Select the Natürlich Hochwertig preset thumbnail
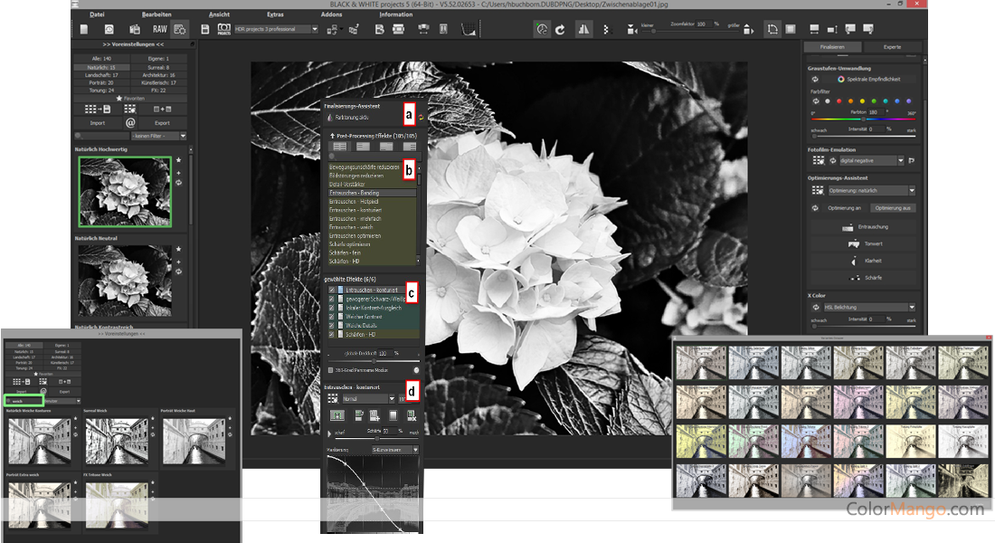 tap(125, 192)
